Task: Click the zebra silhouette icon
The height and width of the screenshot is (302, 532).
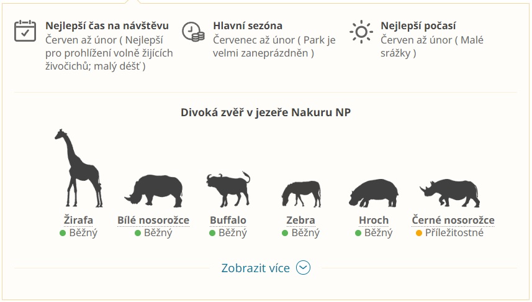Action: click(x=301, y=194)
